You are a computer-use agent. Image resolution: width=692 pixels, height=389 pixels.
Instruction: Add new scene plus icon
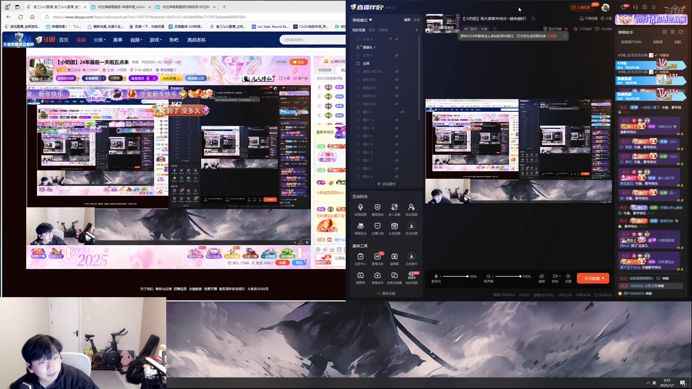click(417, 30)
